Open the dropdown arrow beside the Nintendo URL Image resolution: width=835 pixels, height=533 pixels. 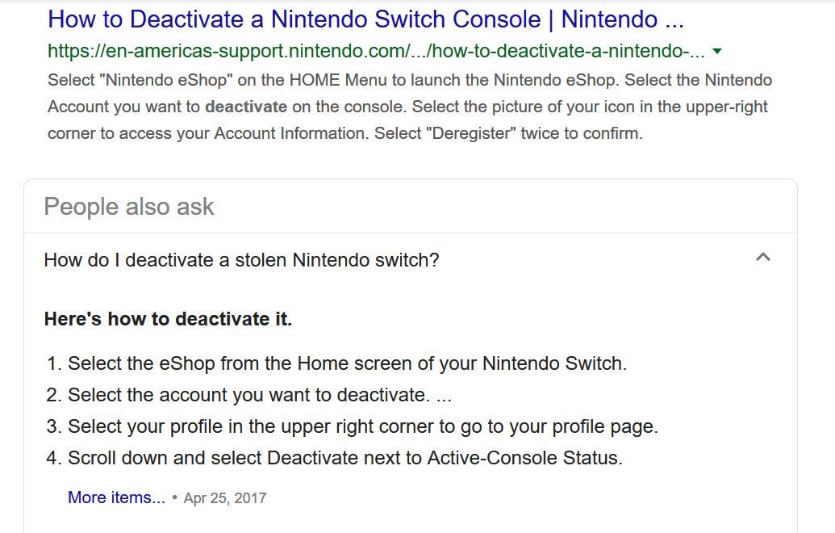click(x=717, y=52)
